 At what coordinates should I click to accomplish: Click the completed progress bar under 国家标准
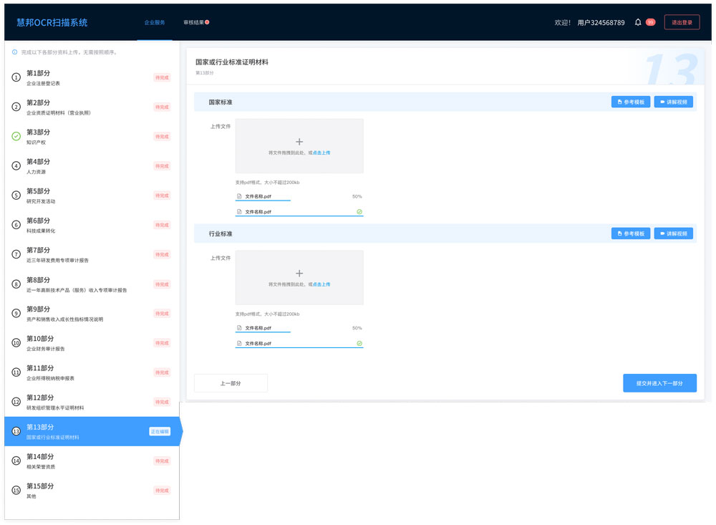tap(299, 216)
